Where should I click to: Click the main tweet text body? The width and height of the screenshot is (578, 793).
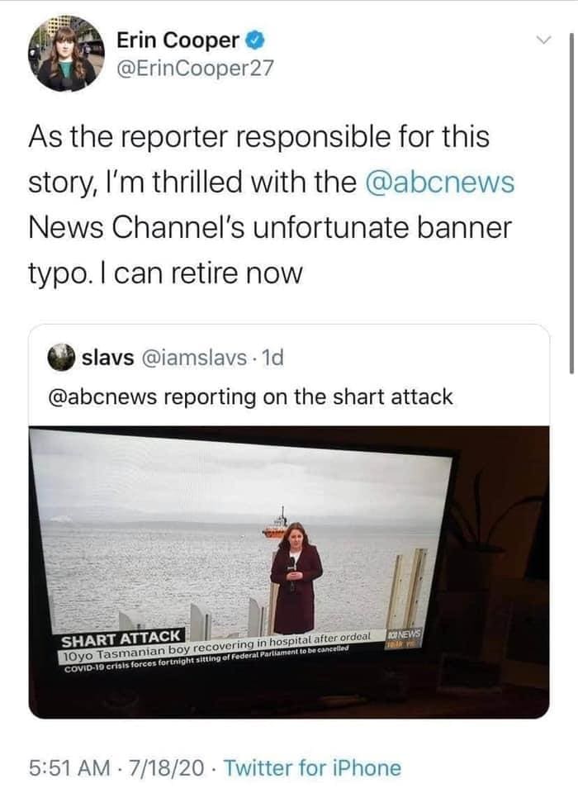[x=272, y=204]
